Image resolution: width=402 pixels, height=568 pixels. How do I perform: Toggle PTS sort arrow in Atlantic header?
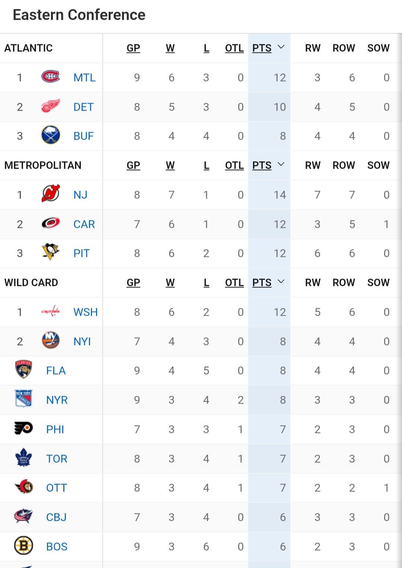click(x=281, y=47)
